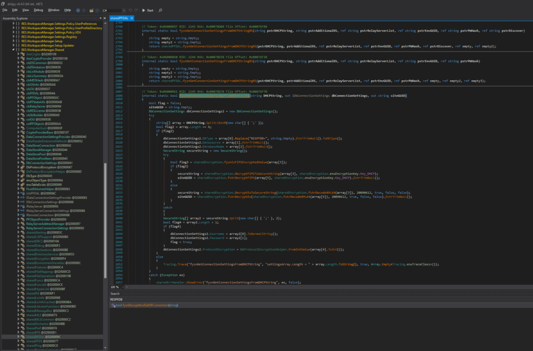Close the sharedPFDAL tab
Image resolution: width=533 pixels, height=351 pixels.
(x=133, y=18)
